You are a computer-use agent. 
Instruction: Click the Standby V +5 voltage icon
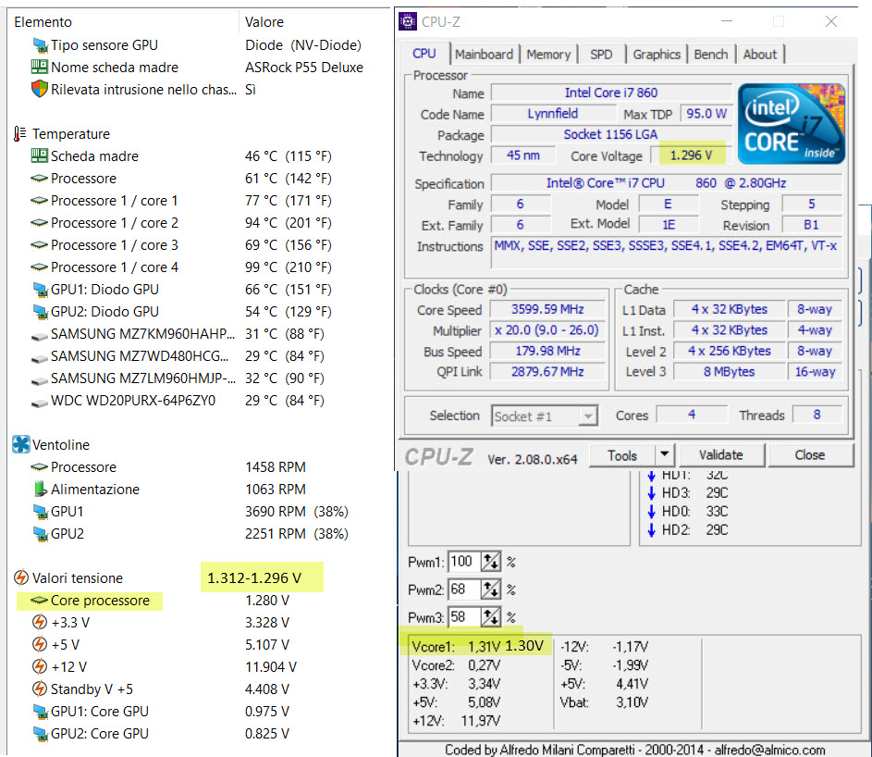[x=39, y=689]
